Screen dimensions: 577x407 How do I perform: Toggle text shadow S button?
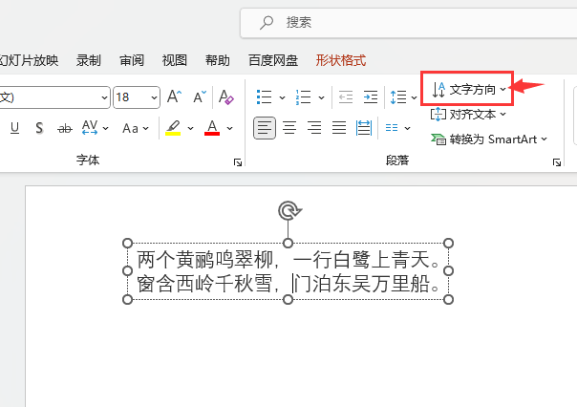pos(39,128)
